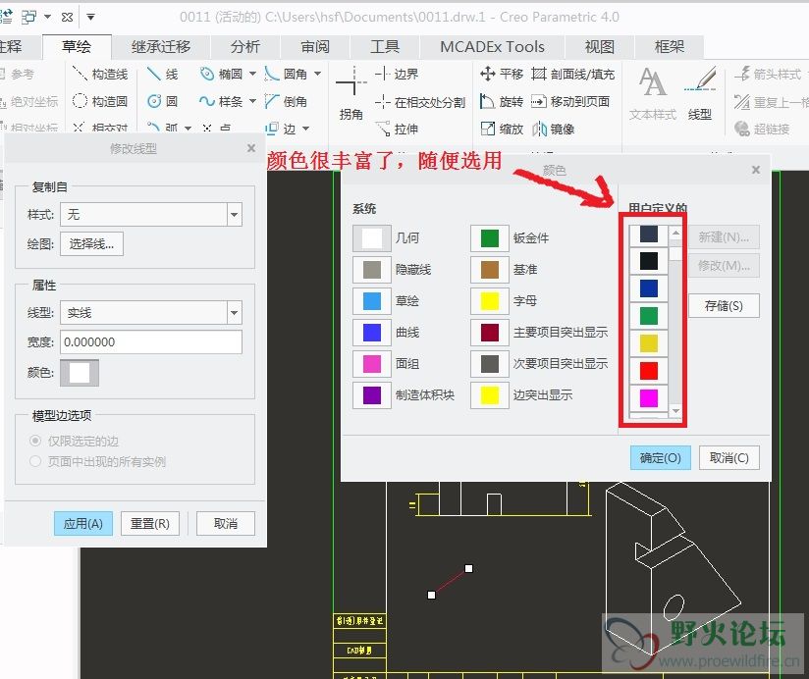Viewport: 809px width, 679px height.
Task: Click the 重置(R) reset button
Action: 150,524
